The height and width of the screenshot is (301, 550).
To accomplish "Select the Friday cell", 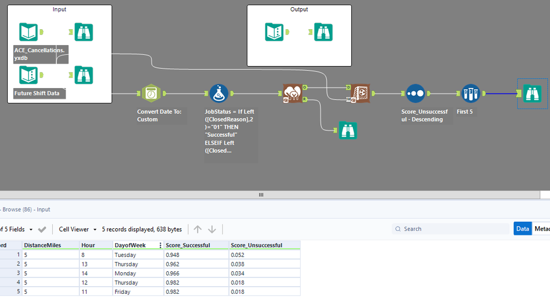I will [138, 292].
